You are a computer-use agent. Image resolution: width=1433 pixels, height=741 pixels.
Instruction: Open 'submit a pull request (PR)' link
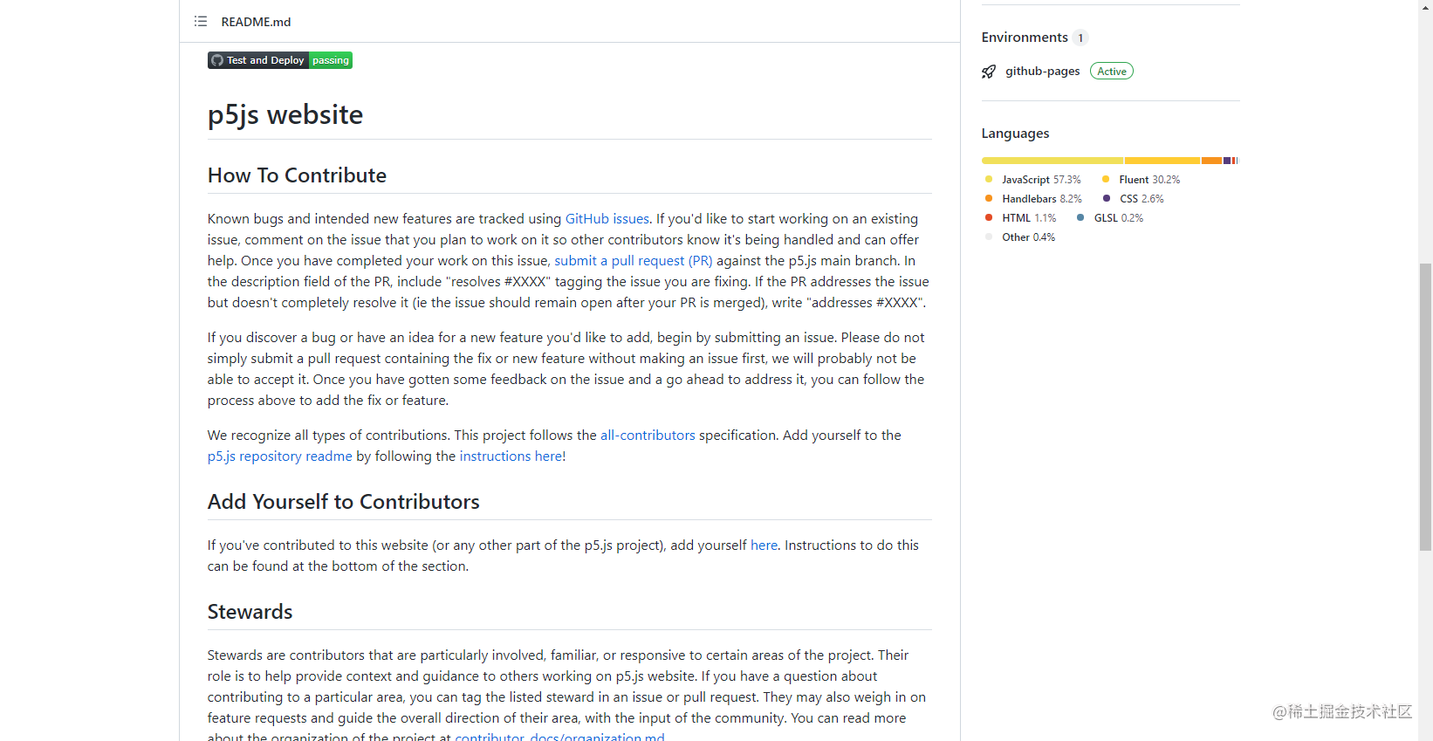tap(634, 261)
